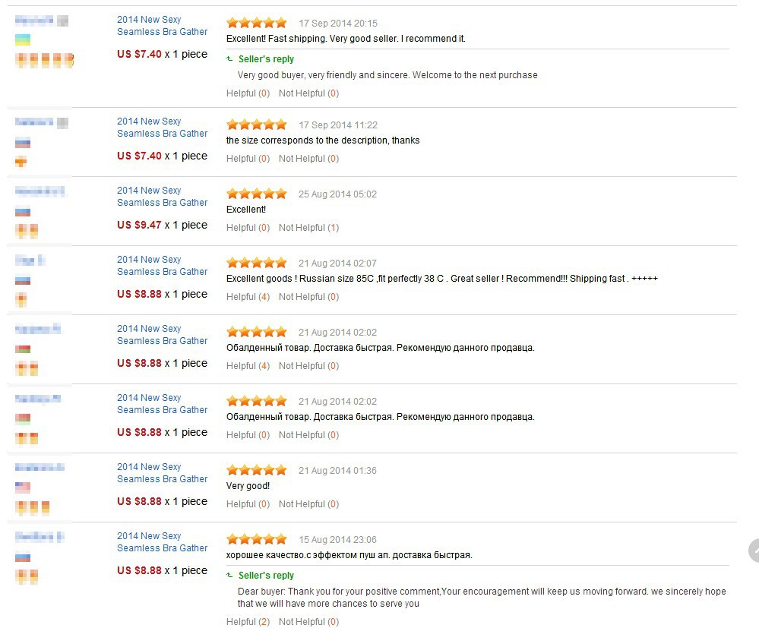Open product link next to US $9.47 price

click(162, 197)
